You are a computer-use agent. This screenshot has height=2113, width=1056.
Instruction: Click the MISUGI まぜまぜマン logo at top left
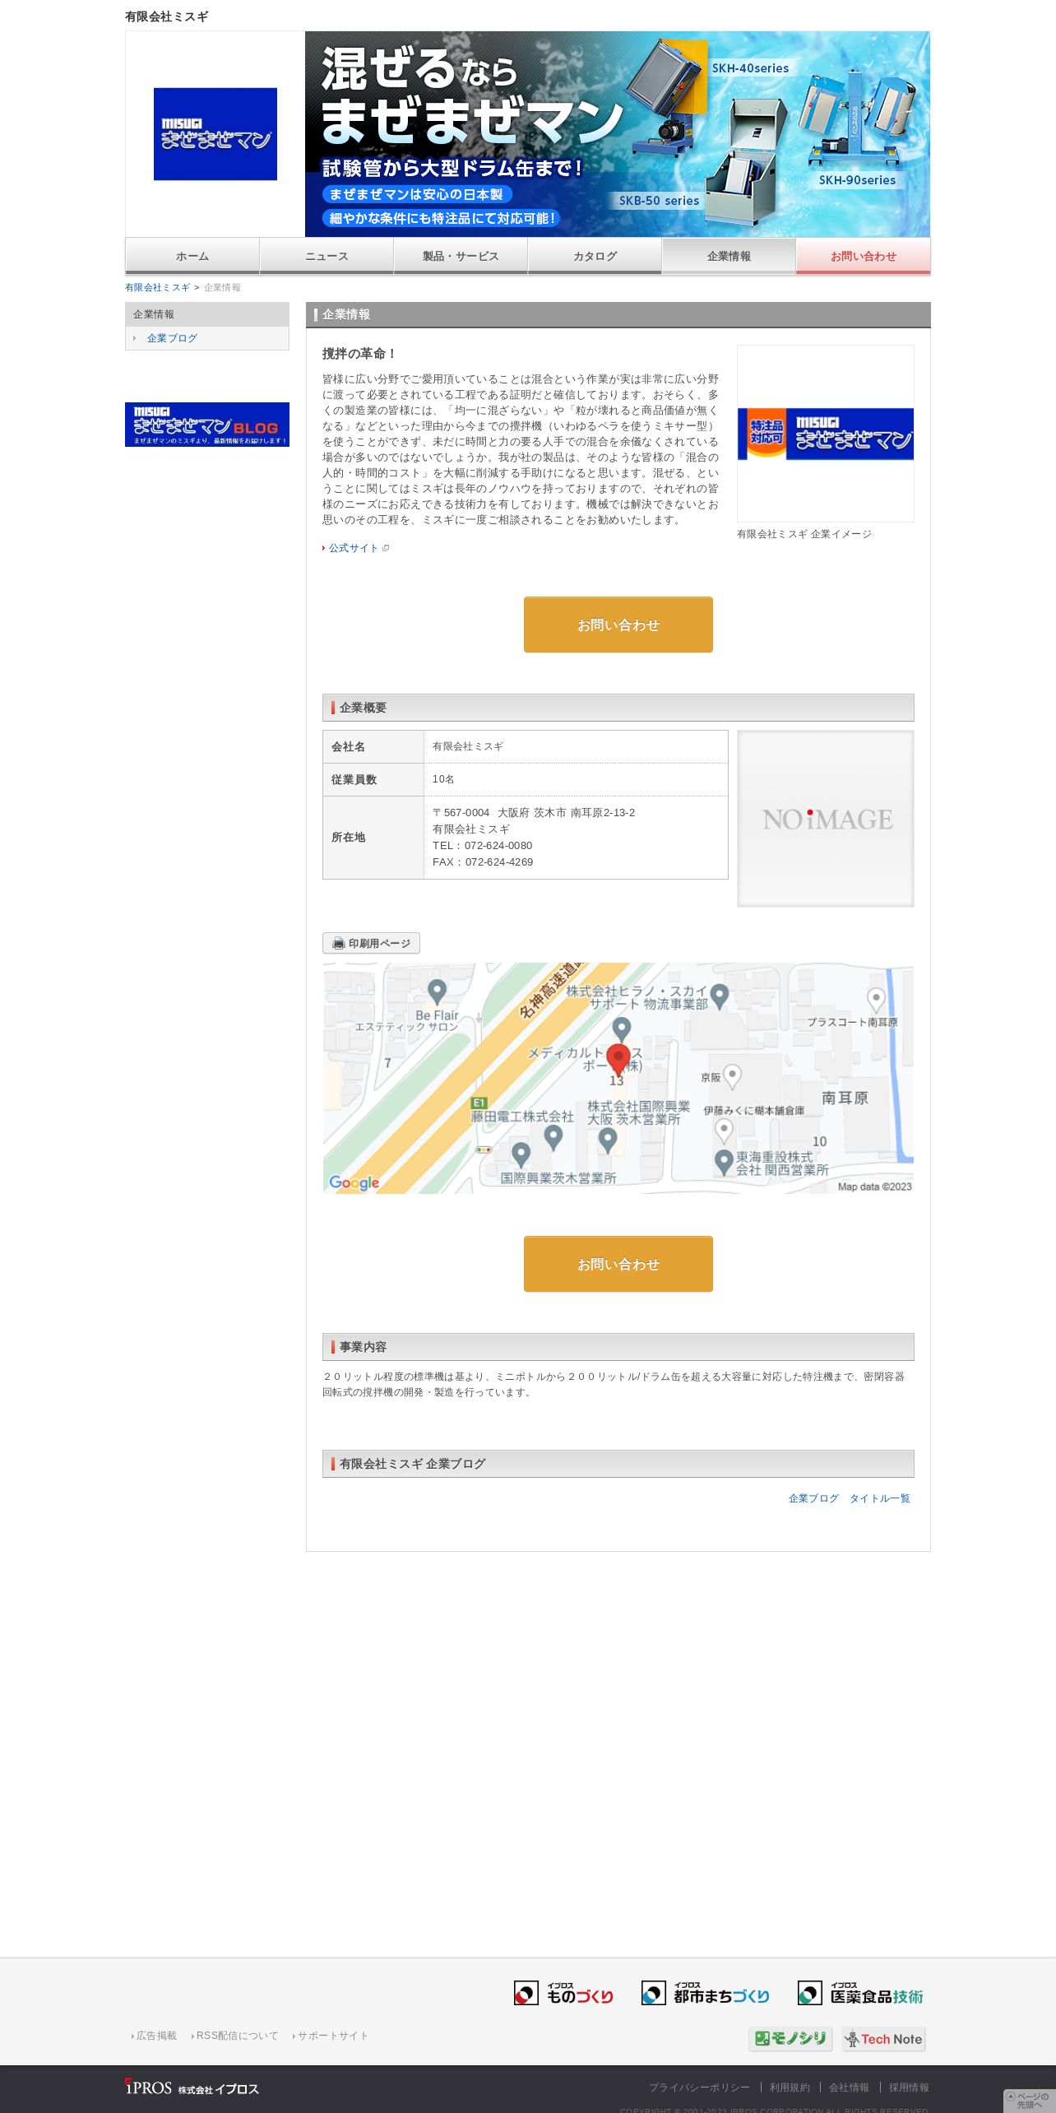point(215,134)
